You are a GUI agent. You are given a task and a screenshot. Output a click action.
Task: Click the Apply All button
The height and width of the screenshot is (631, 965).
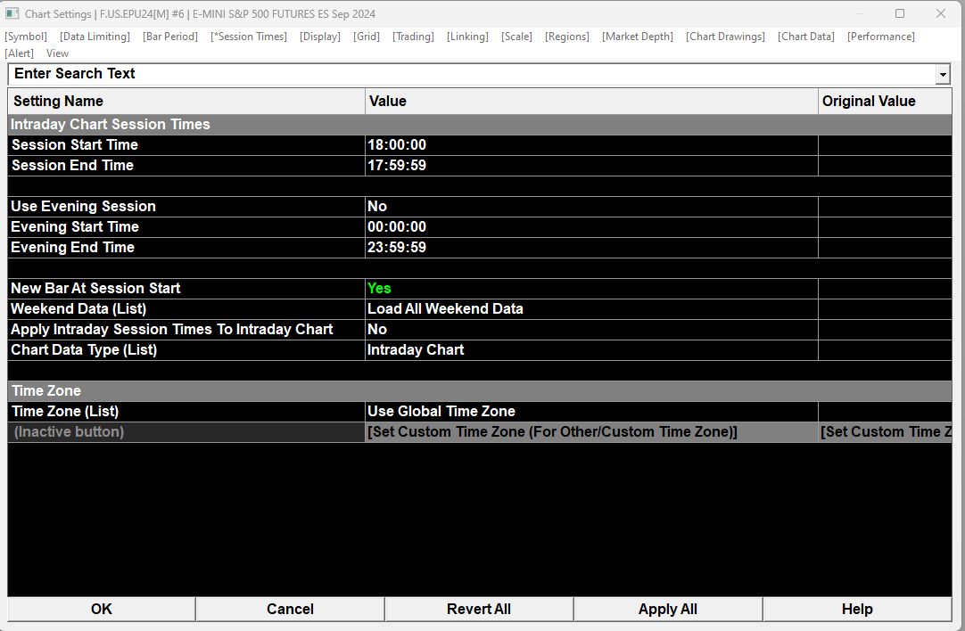click(x=668, y=609)
